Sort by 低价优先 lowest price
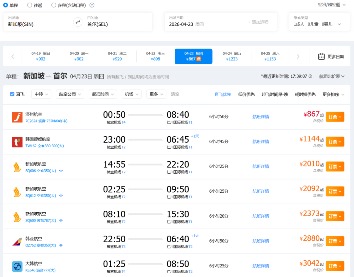Image resolution: width=354 pixels, height=277 pixels. tap(246, 94)
